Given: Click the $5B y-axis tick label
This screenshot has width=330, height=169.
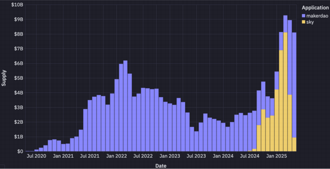Looking at the screenshot, I should click(18, 78).
